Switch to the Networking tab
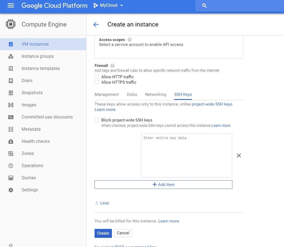Screen dimensions: 284x247 155,94
